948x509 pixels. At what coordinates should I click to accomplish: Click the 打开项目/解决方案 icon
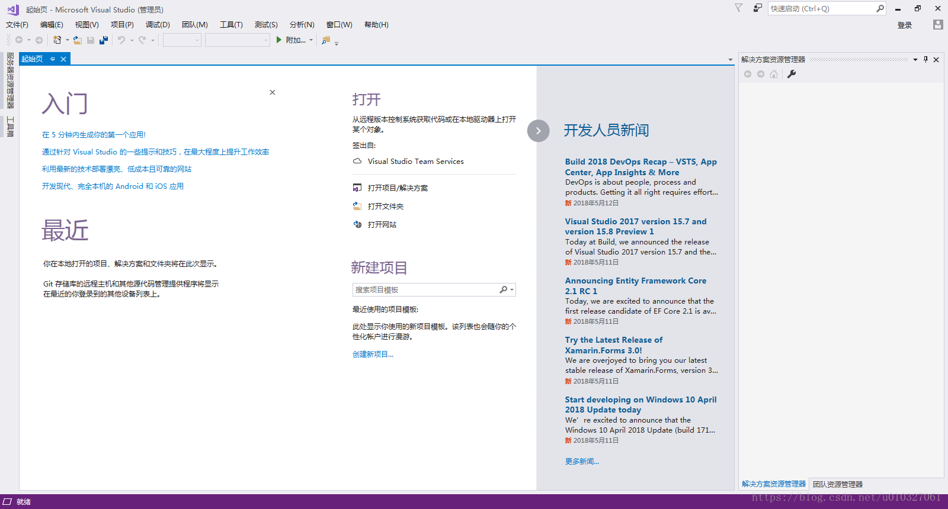(357, 188)
